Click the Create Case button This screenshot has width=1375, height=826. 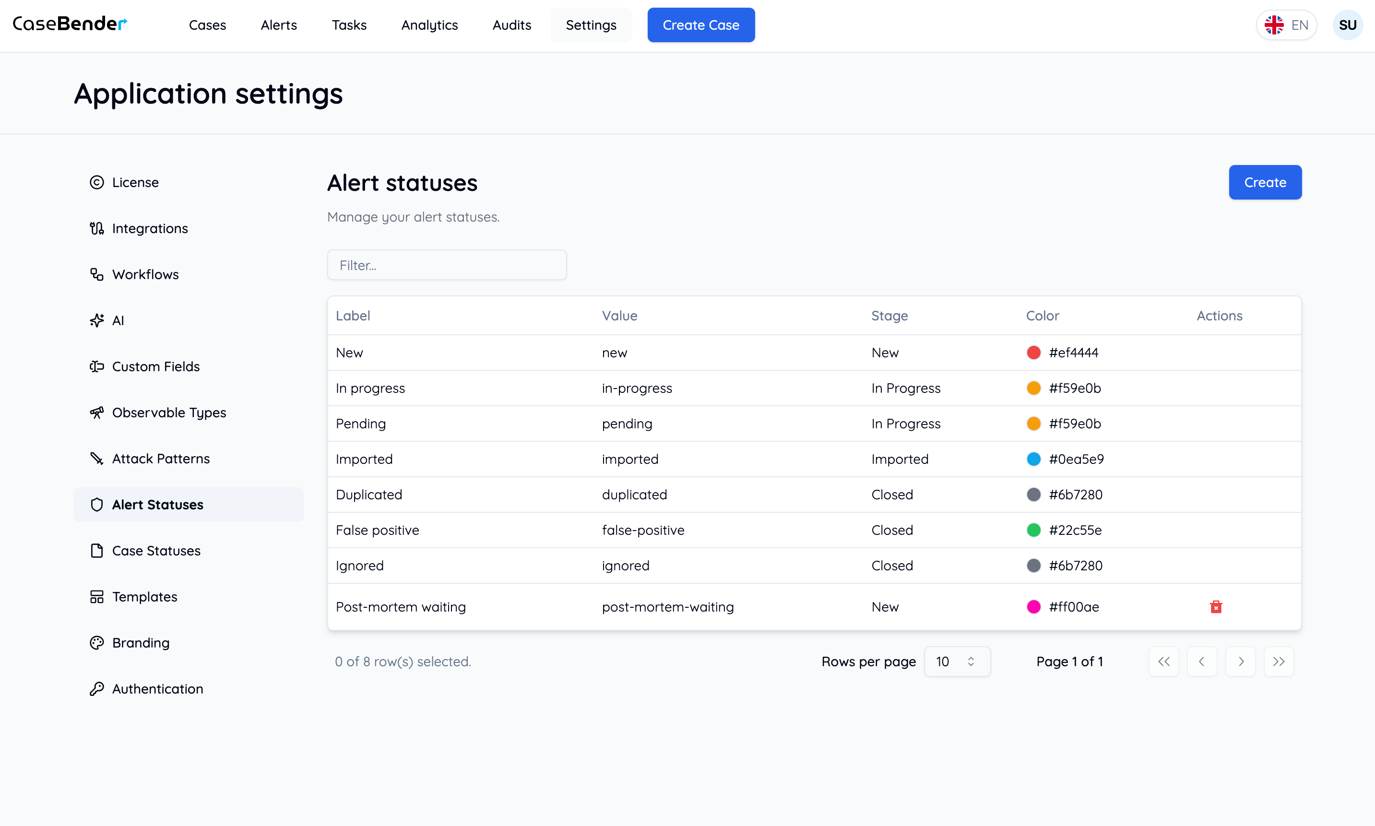pyautogui.click(x=701, y=24)
